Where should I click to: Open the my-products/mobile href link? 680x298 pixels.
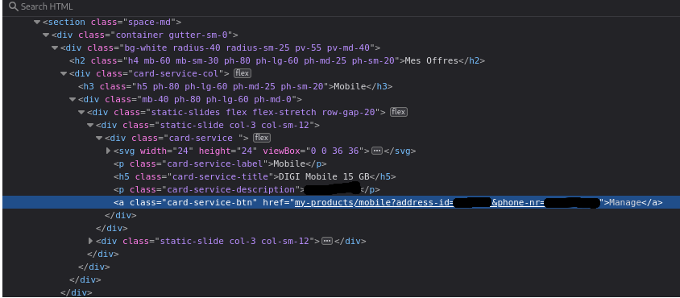(x=447, y=203)
